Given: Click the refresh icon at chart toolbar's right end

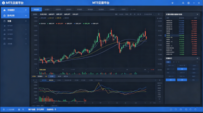Looking at the screenshot, I should pos(159,14).
